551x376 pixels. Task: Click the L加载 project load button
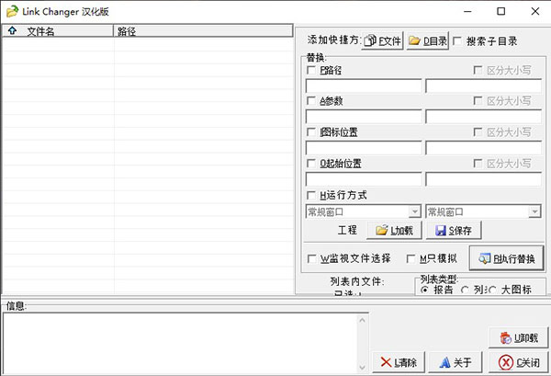[x=394, y=231]
